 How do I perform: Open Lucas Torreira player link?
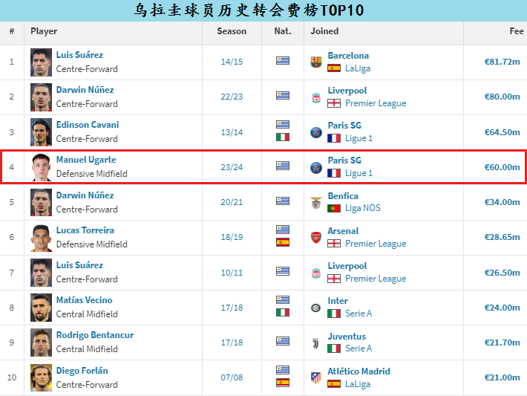(85, 230)
